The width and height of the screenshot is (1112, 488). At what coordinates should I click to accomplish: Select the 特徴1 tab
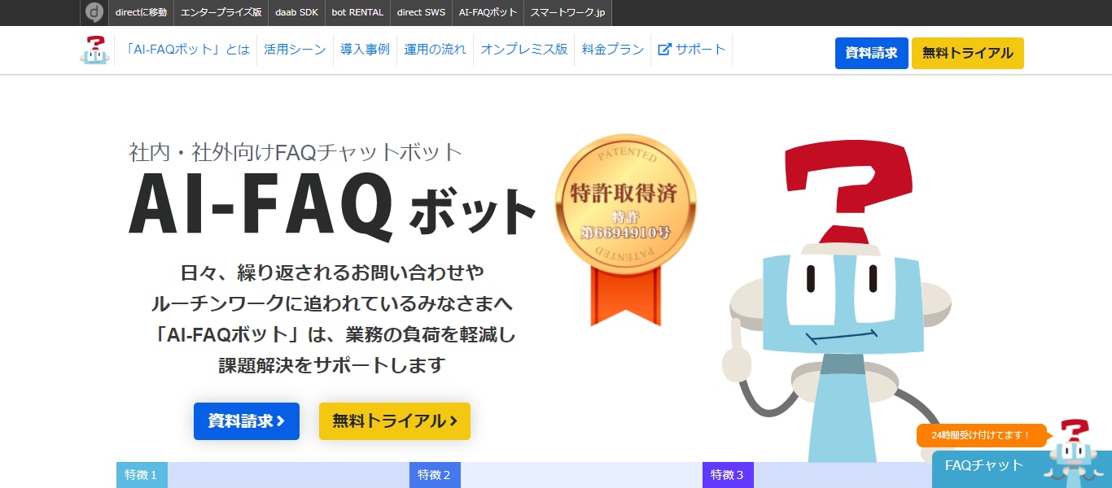tap(141, 474)
